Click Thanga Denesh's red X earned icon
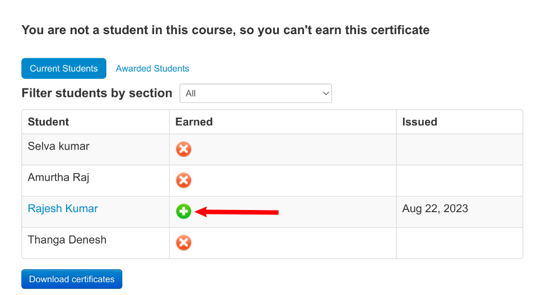538x295 pixels. [x=184, y=242]
